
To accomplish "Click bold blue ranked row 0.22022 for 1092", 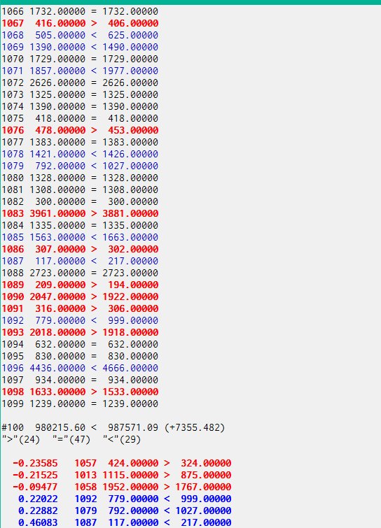I will [125, 499].
